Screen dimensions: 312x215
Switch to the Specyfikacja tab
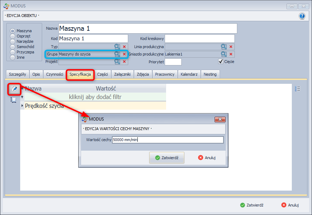click(80, 74)
